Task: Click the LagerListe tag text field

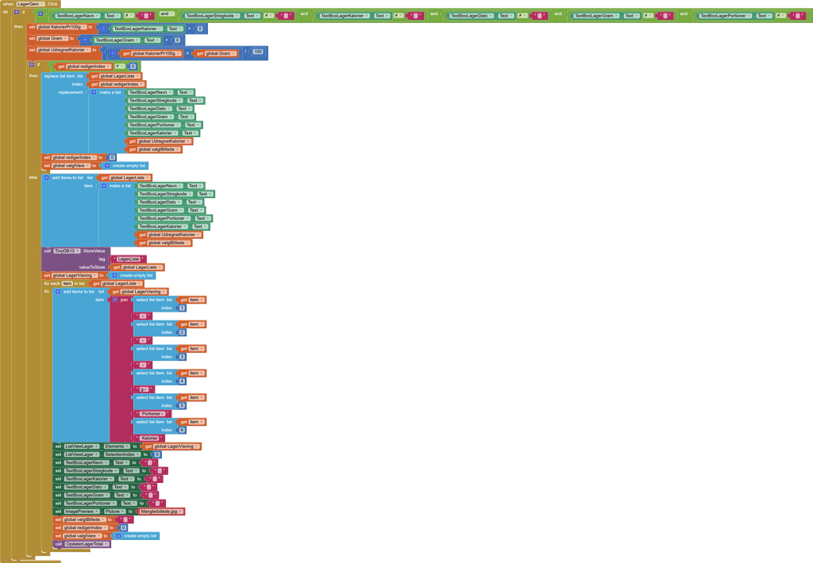Action: click(x=128, y=259)
